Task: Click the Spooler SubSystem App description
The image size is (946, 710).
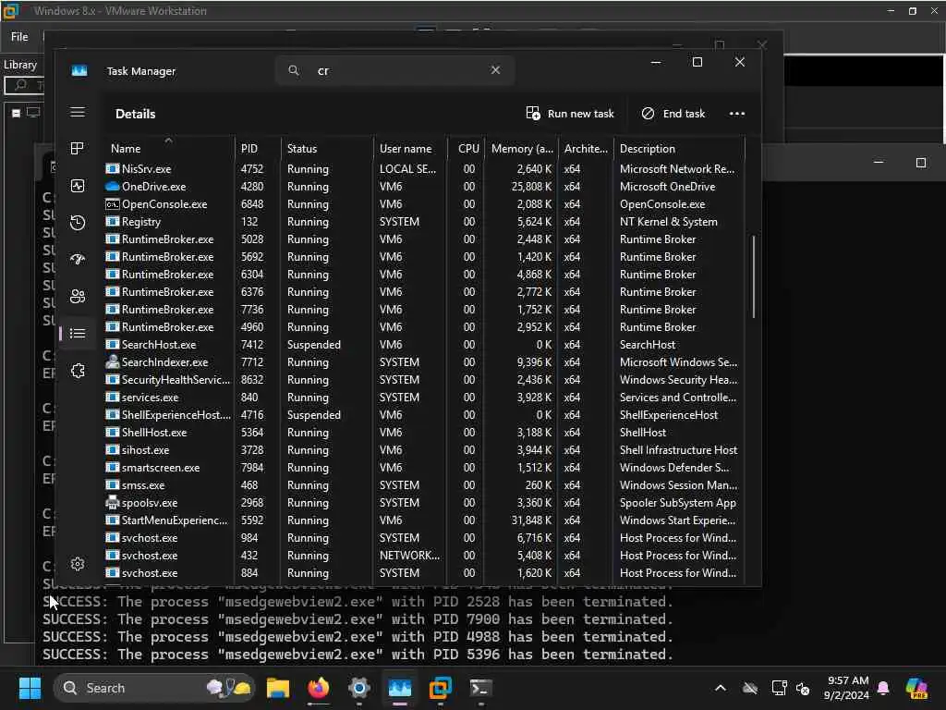Action: (677, 502)
